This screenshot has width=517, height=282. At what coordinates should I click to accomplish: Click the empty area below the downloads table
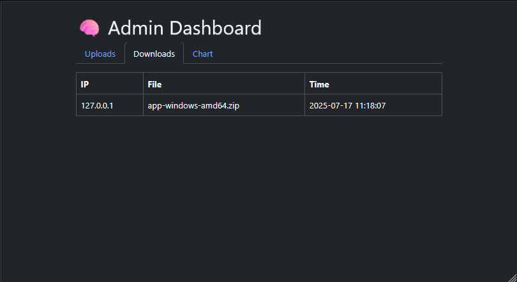258,191
